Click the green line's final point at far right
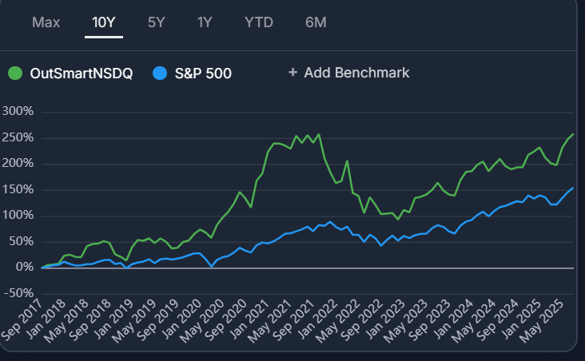Image resolution: width=585 pixels, height=361 pixels. pyautogui.click(x=572, y=134)
